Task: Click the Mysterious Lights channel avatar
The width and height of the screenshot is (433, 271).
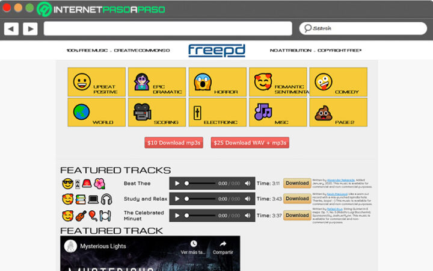Action: click(70, 246)
